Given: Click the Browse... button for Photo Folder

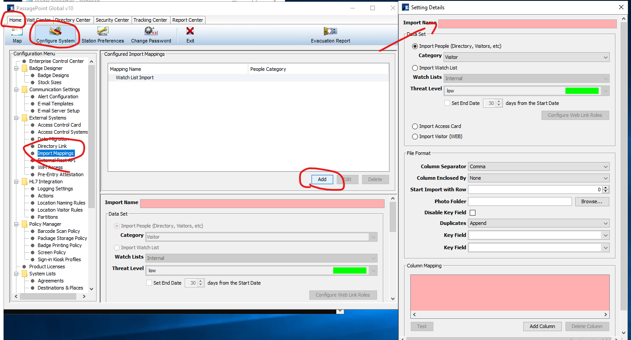Looking at the screenshot, I should tap(592, 201).
